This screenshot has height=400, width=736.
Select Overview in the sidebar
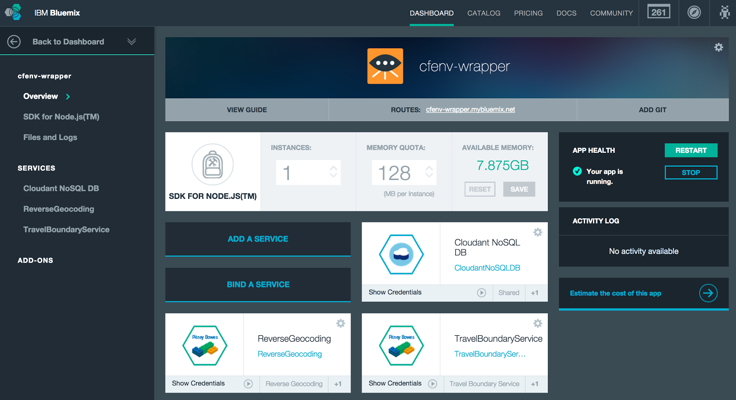tap(40, 96)
